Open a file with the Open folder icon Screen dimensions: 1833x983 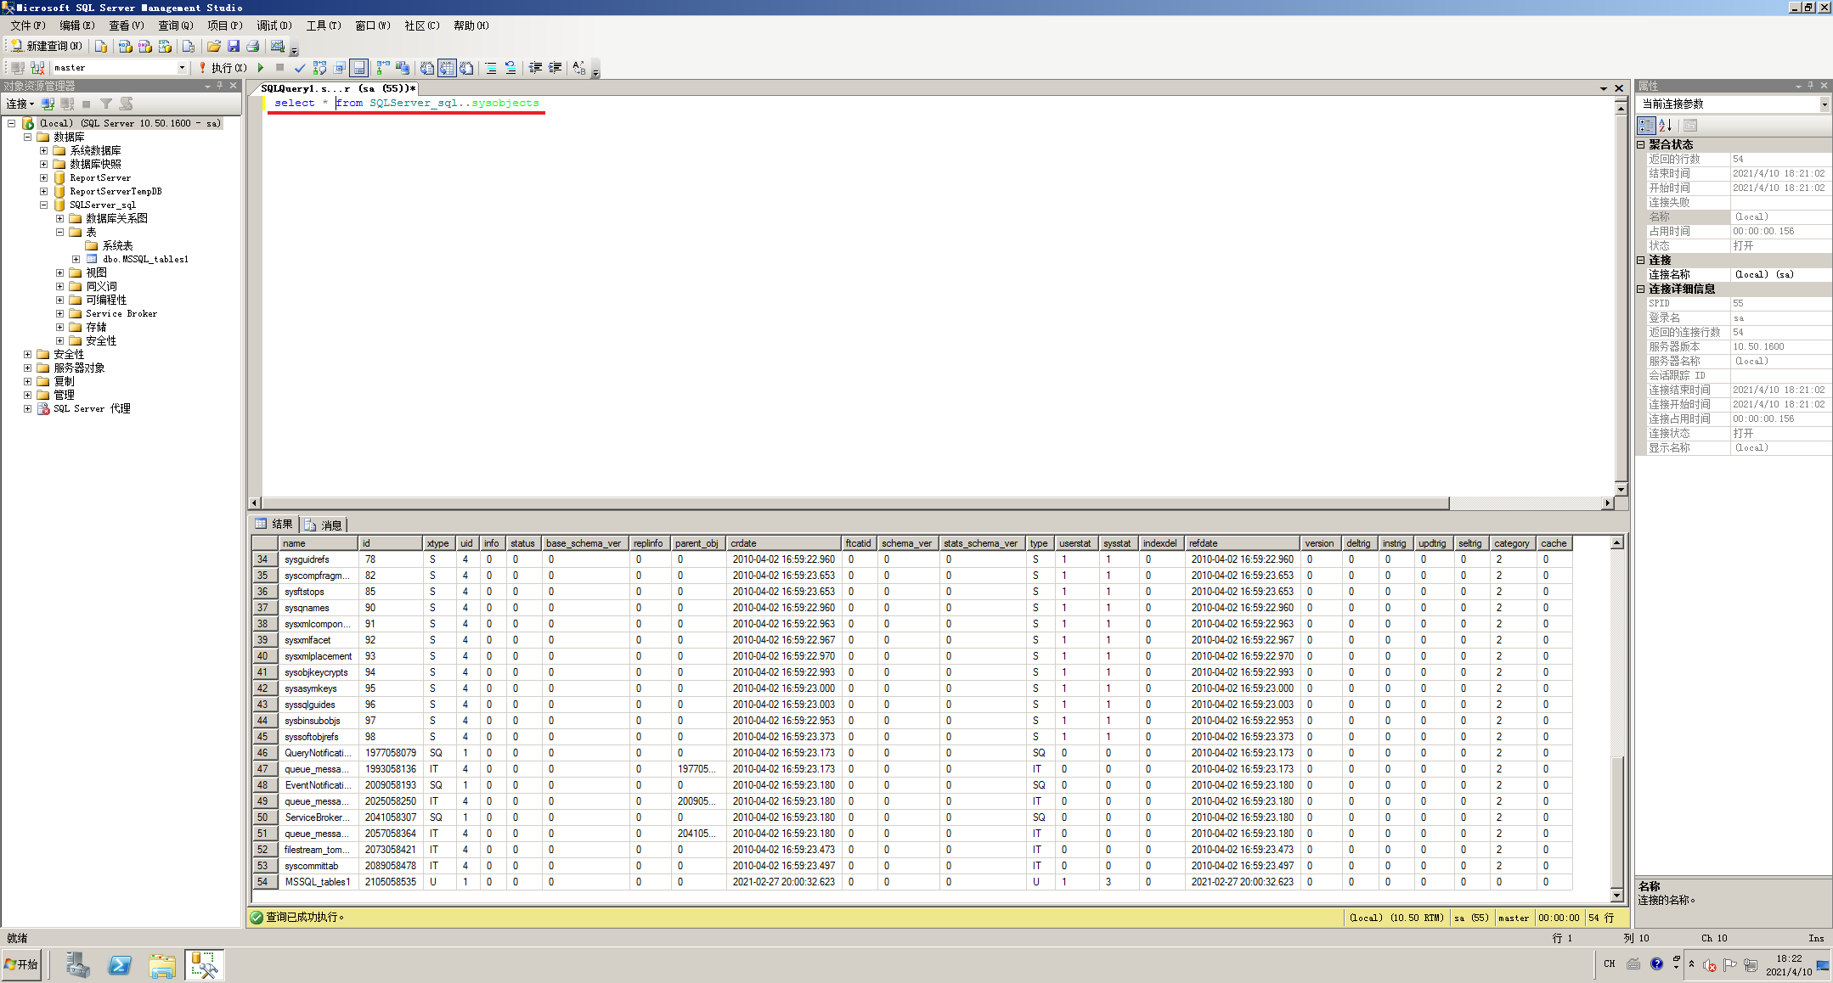click(215, 45)
